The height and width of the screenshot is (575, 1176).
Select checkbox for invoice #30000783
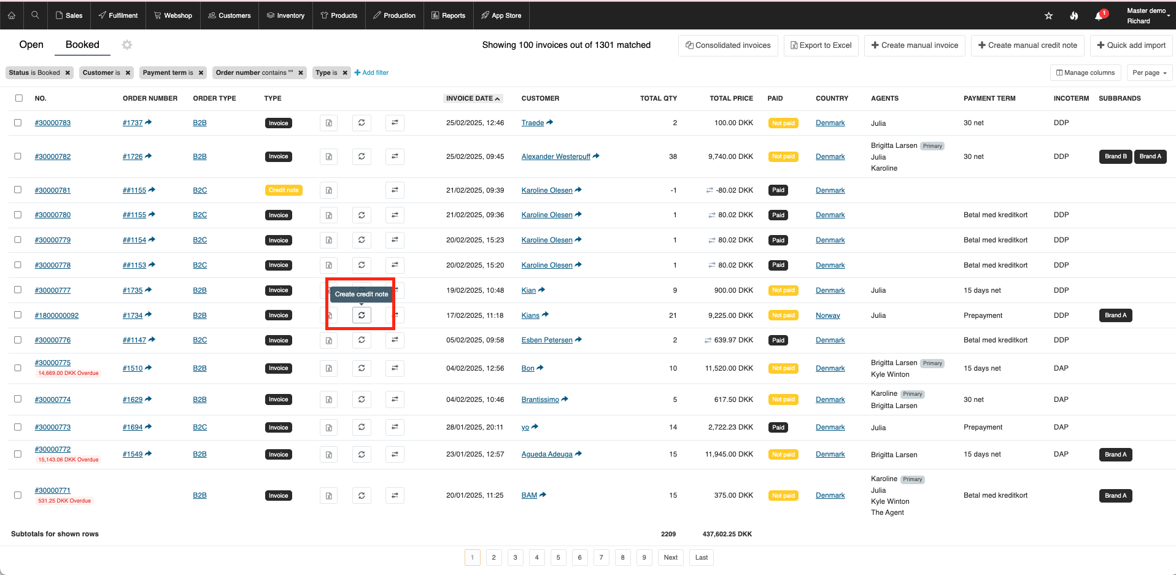(x=18, y=123)
